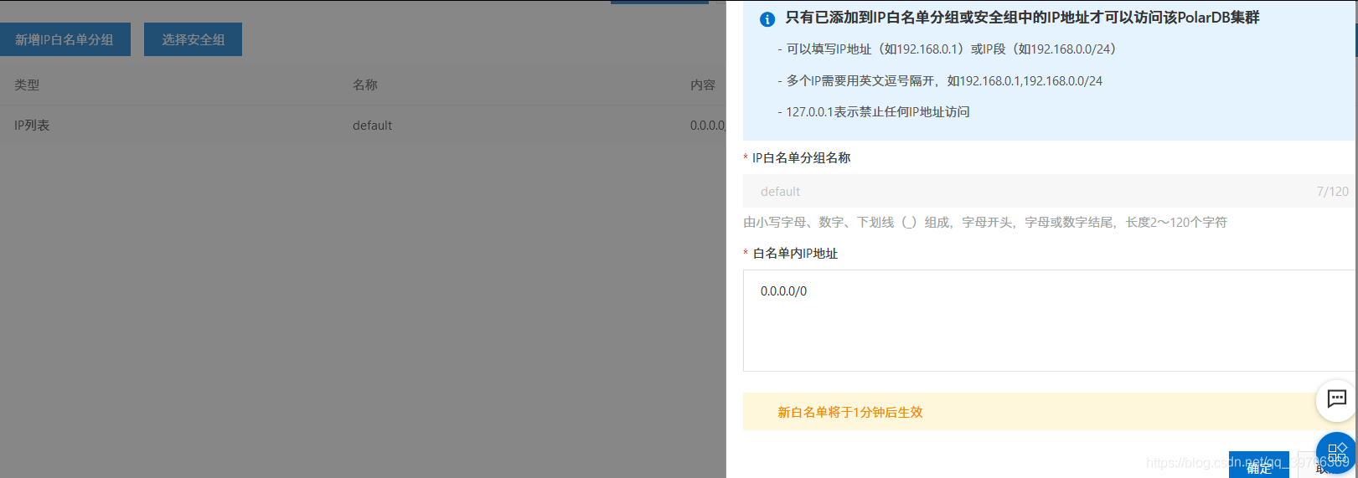Click the 选择安全组 button
The height and width of the screenshot is (478, 1358).
[x=193, y=39]
